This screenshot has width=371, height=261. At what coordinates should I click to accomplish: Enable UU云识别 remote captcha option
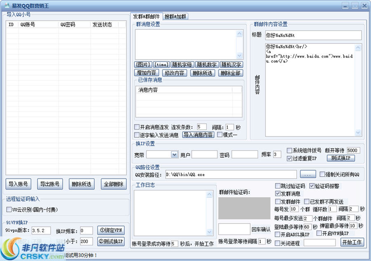[9, 209]
